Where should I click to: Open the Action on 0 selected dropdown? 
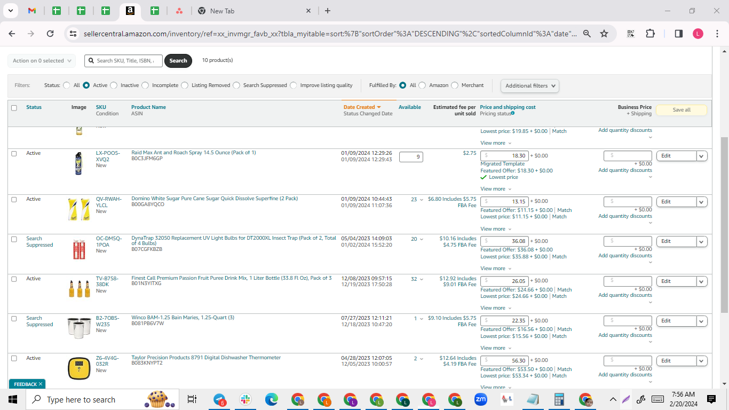click(x=42, y=61)
